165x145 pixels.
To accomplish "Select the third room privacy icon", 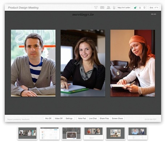I will click(x=144, y=8).
